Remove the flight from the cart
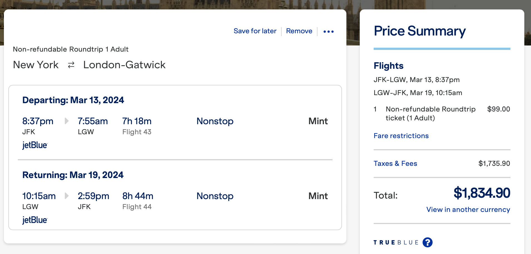This screenshot has height=254, width=531. coord(299,31)
